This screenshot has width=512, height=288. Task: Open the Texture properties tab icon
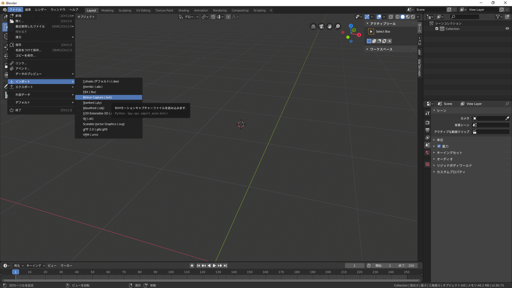pyautogui.click(x=427, y=164)
